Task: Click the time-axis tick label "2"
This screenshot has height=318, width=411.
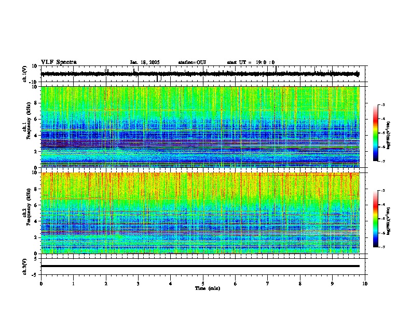Action: point(106,284)
